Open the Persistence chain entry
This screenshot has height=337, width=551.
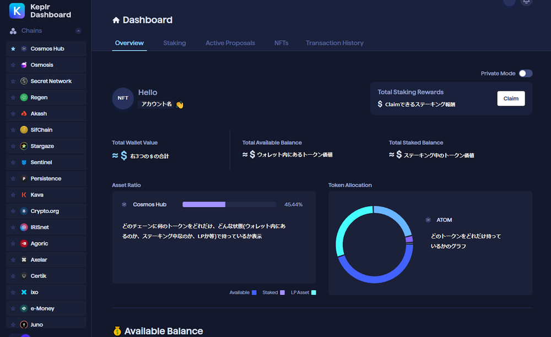tap(46, 178)
